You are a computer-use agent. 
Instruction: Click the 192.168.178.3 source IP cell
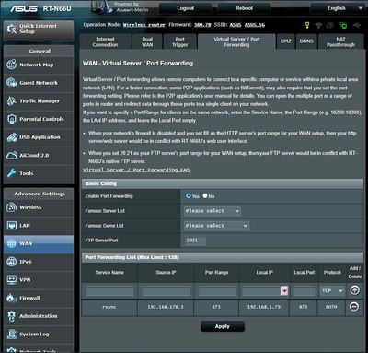(x=166, y=307)
